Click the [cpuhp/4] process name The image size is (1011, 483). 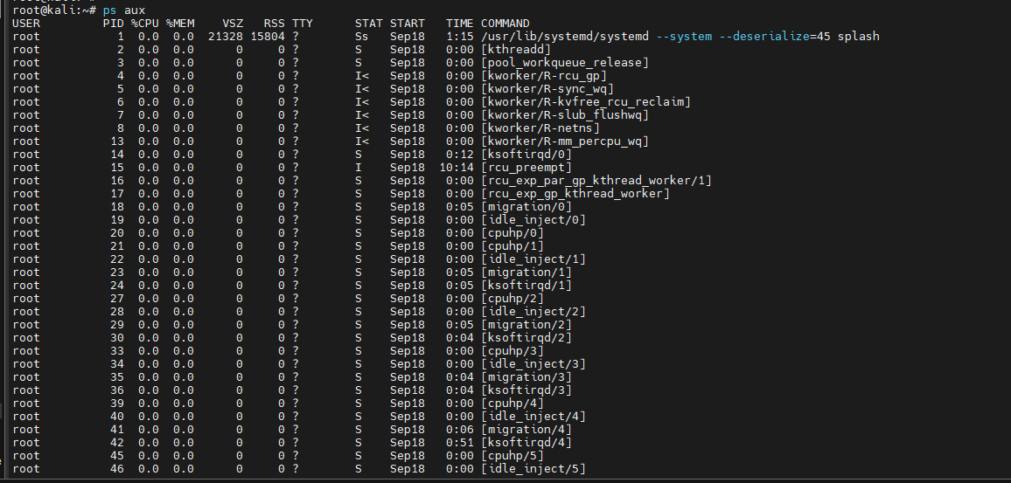click(512, 404)
